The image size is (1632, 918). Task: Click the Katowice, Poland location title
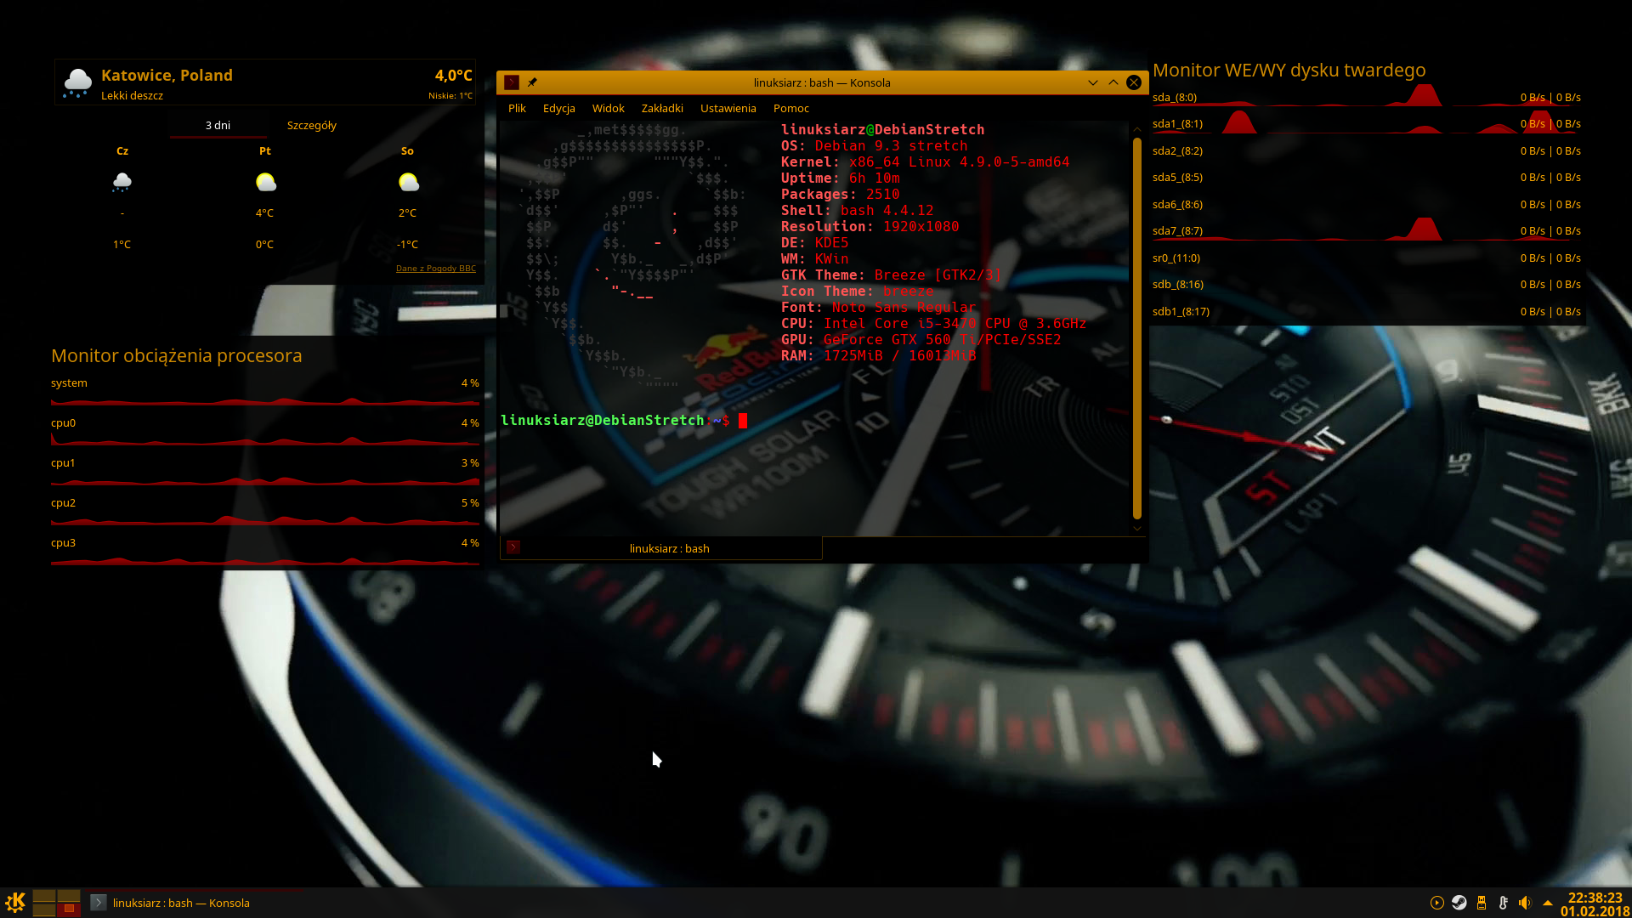click(167, 75)
